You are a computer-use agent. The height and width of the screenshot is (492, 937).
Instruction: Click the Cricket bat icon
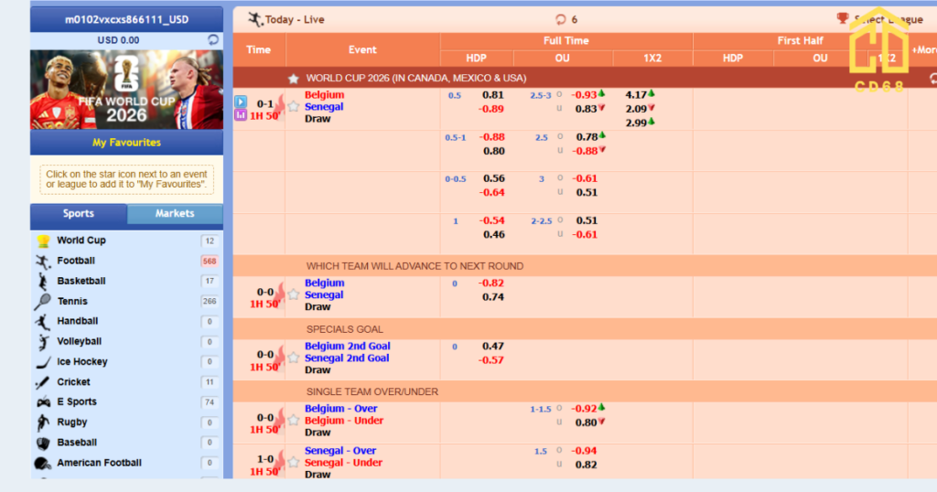[42, 382]
